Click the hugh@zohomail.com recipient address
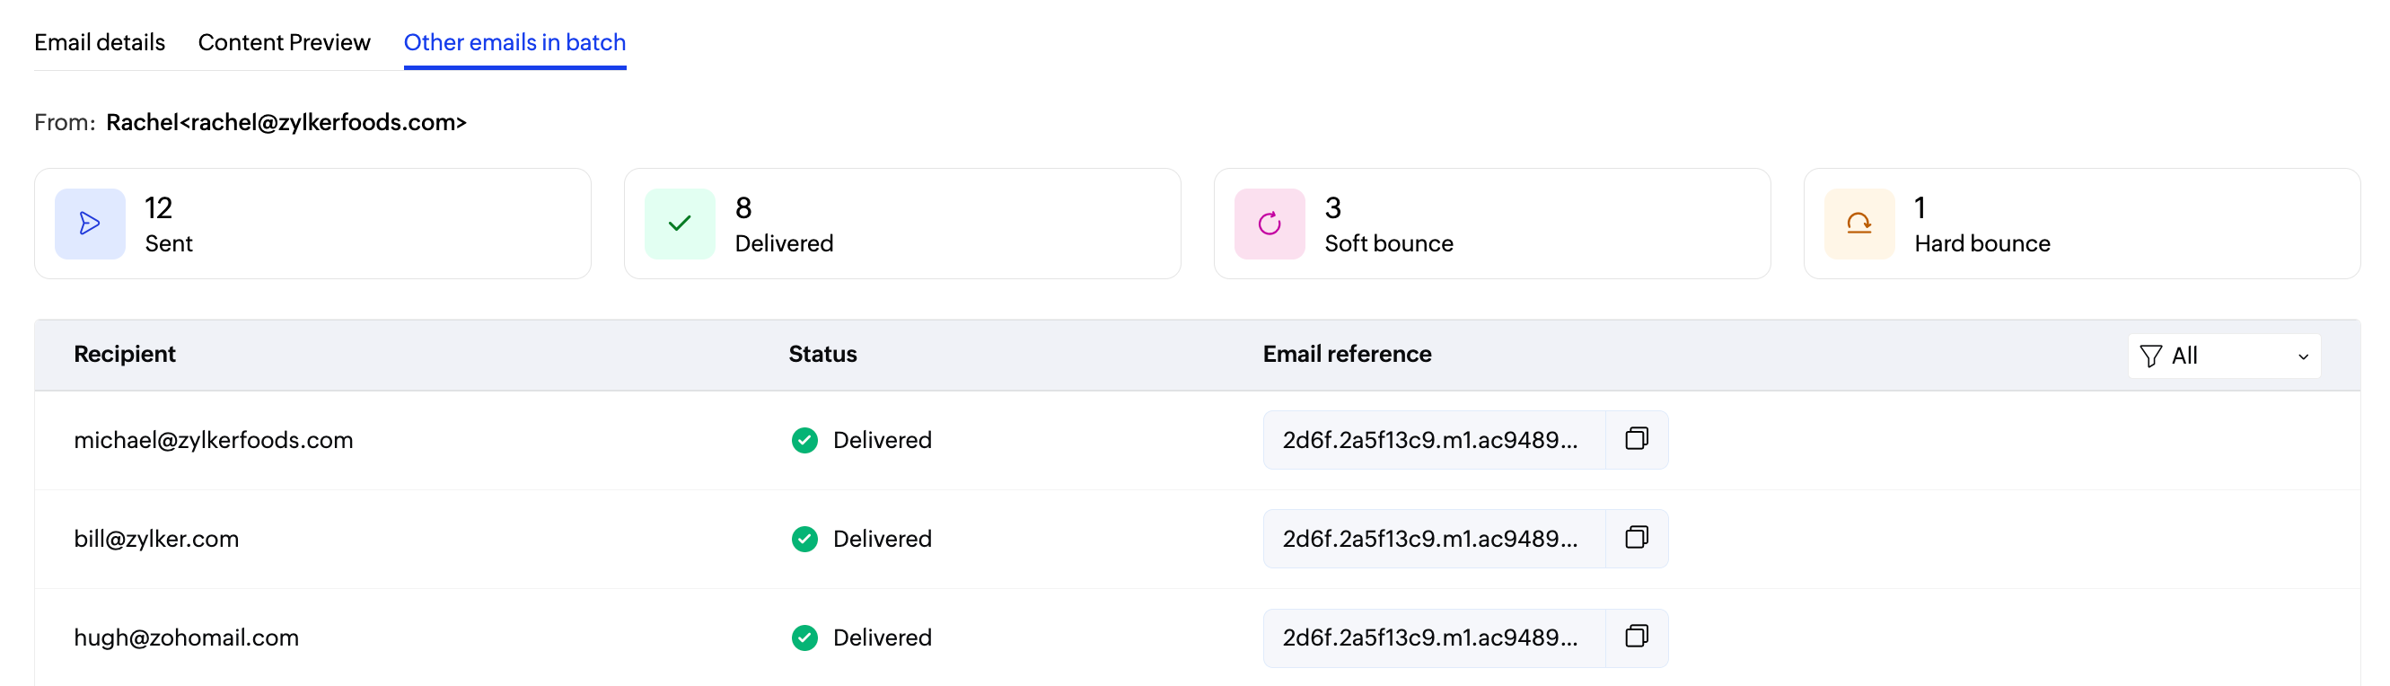Image resolution: width=2390 pixels, height=686 pixels. click(x=187, y=638)
